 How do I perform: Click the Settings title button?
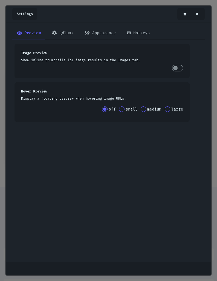[25, 14]
